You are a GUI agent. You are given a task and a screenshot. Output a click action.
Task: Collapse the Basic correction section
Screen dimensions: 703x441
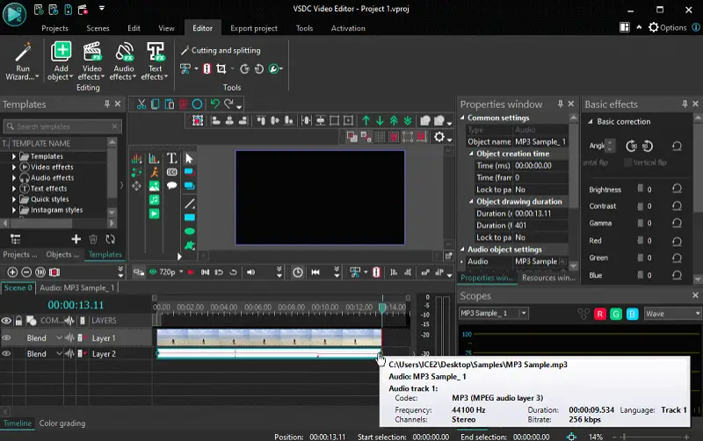tap(590, 121)
